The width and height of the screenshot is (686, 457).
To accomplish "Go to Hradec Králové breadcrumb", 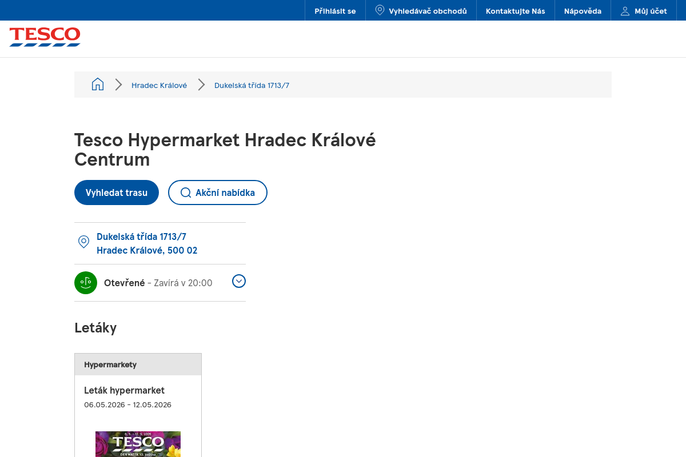I will pos(159,85).
